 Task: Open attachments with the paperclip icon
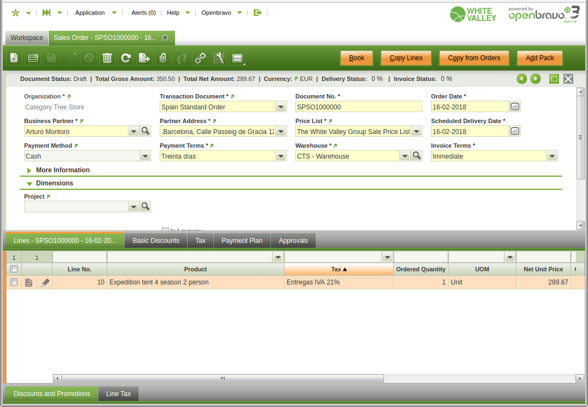(162, 58)
